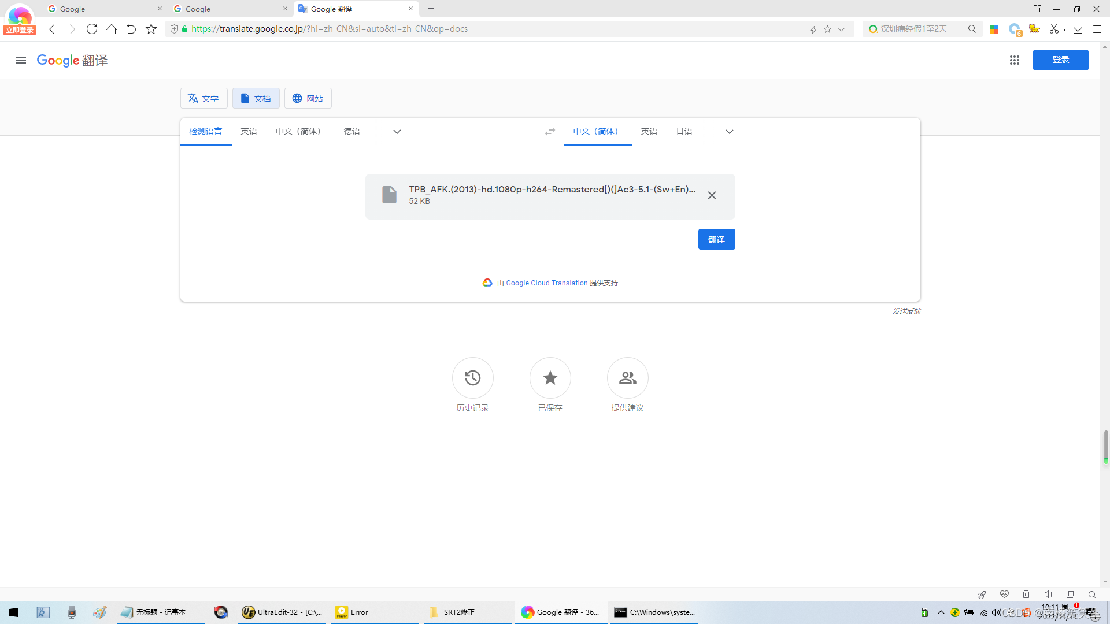Screen dimensions: 1110x624
Task: Expand address bar dropdown arrow
Action: tap(841, 29)
